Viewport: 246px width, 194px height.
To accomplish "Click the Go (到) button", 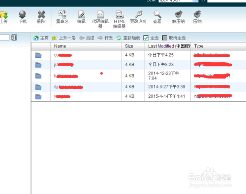I will (14, 38).
